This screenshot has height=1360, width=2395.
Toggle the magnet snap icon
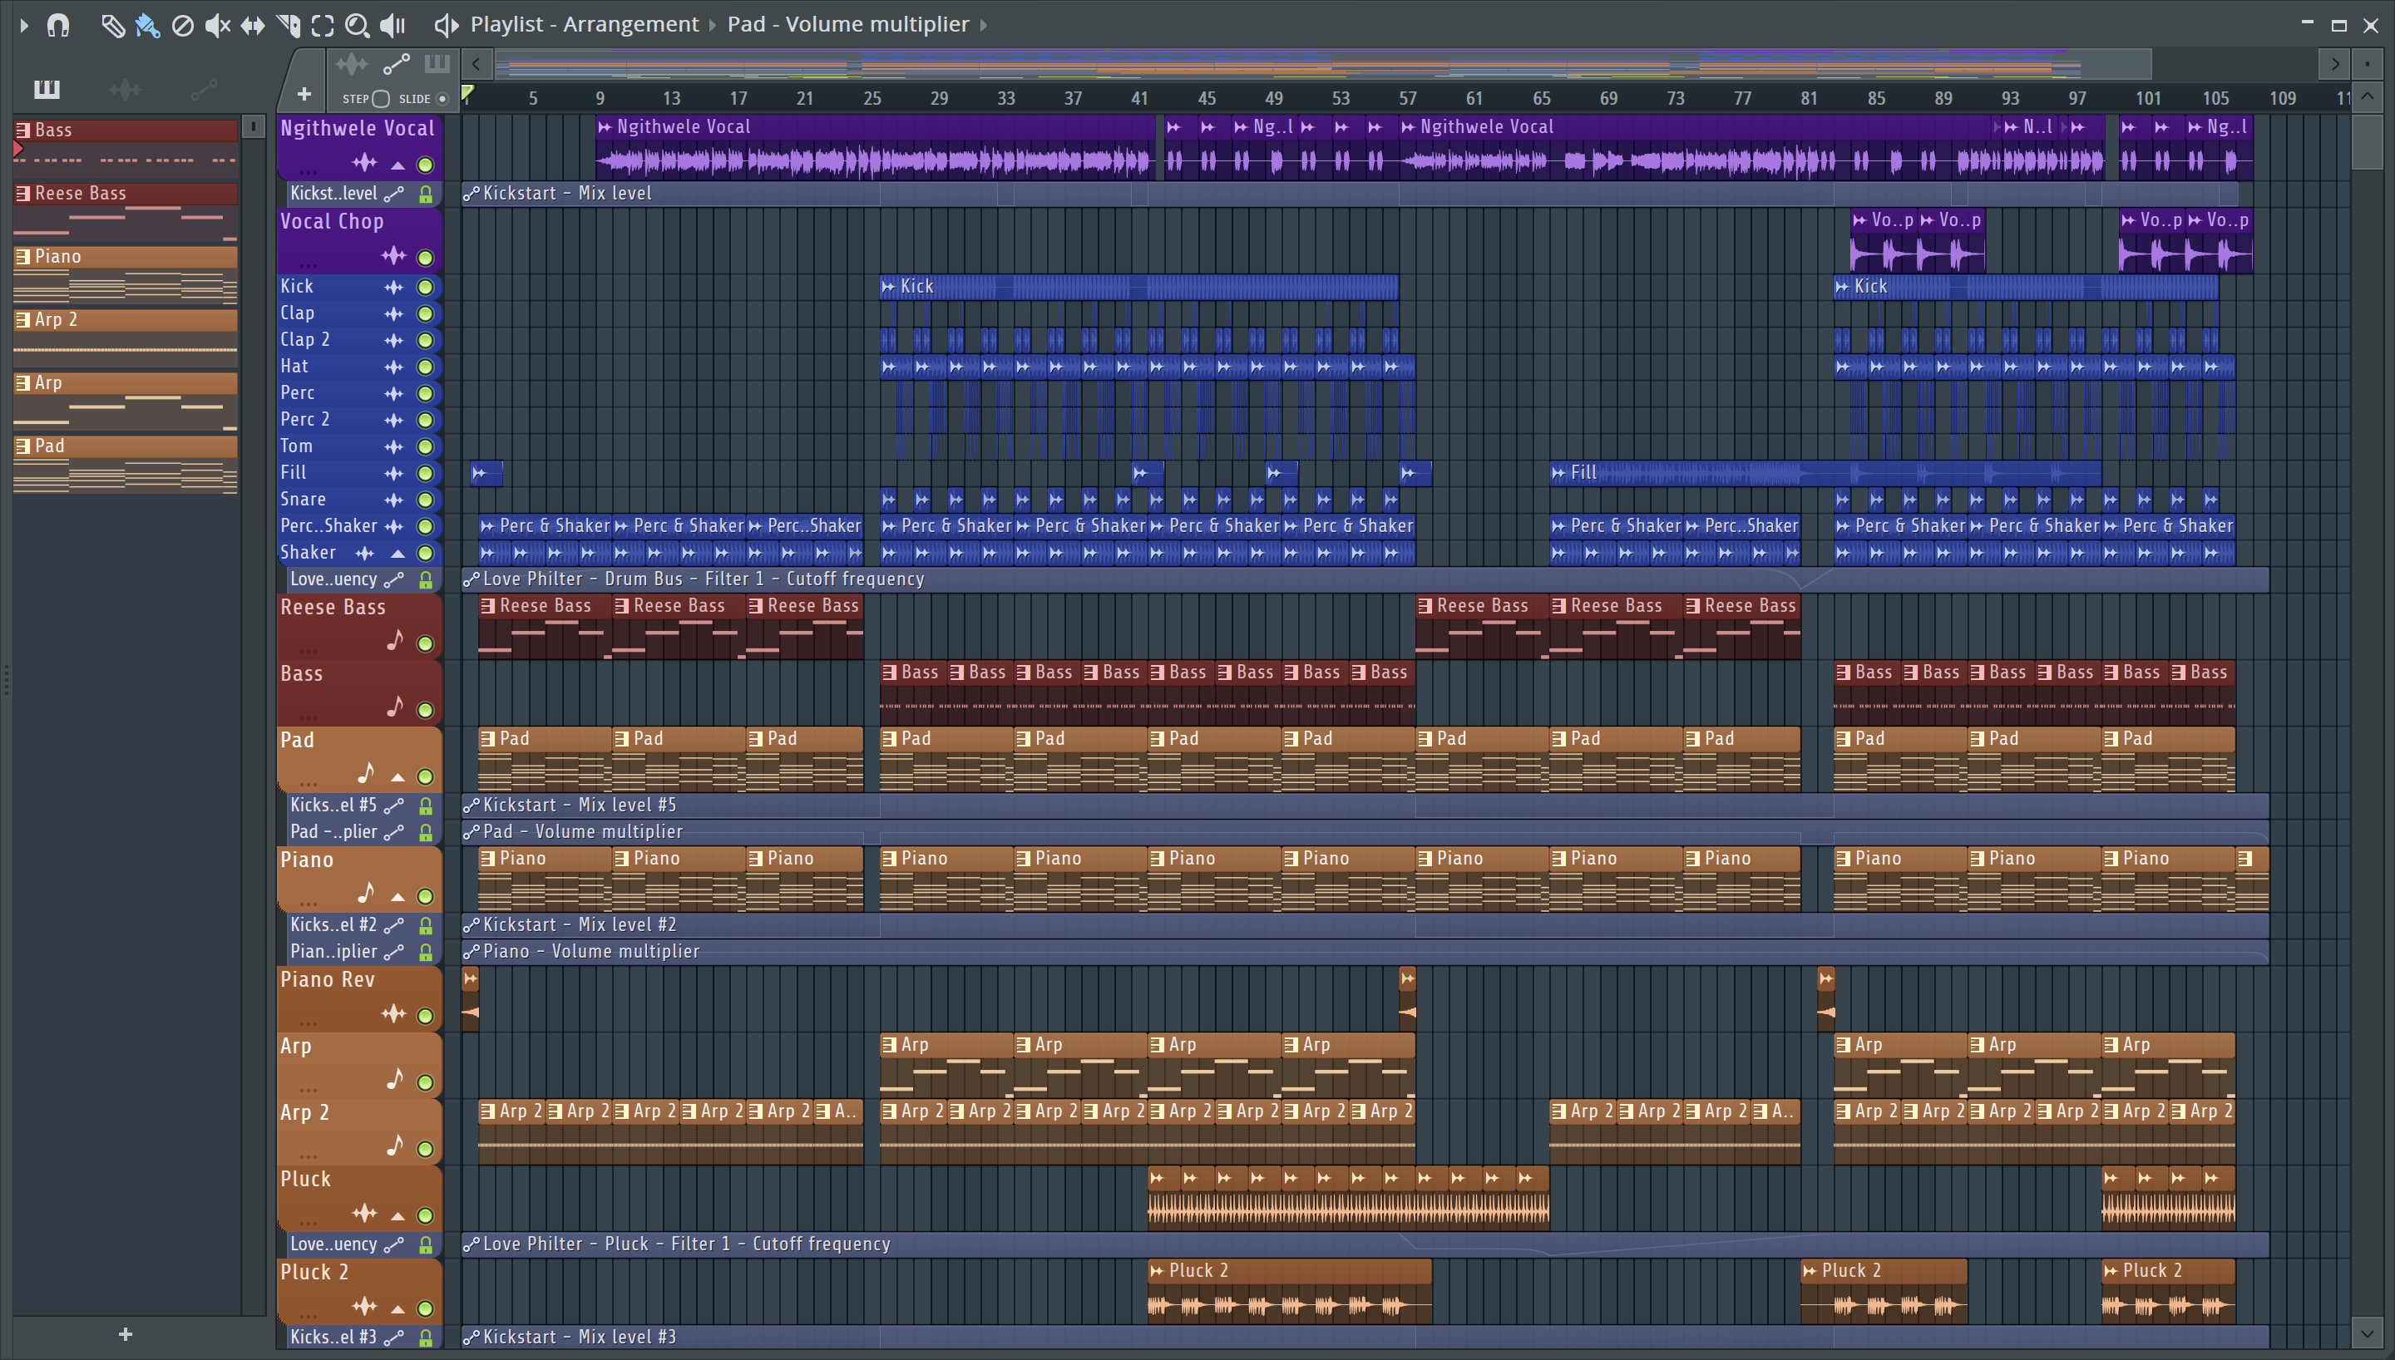[58, 25]
